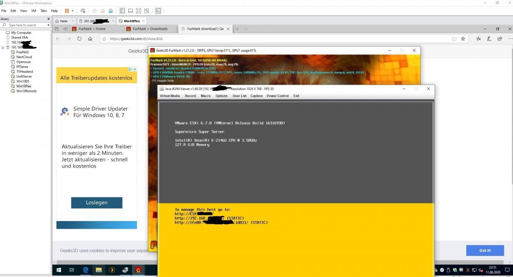
Task: Open a new Edge browser tab
Action: click(x=237, y=29)
